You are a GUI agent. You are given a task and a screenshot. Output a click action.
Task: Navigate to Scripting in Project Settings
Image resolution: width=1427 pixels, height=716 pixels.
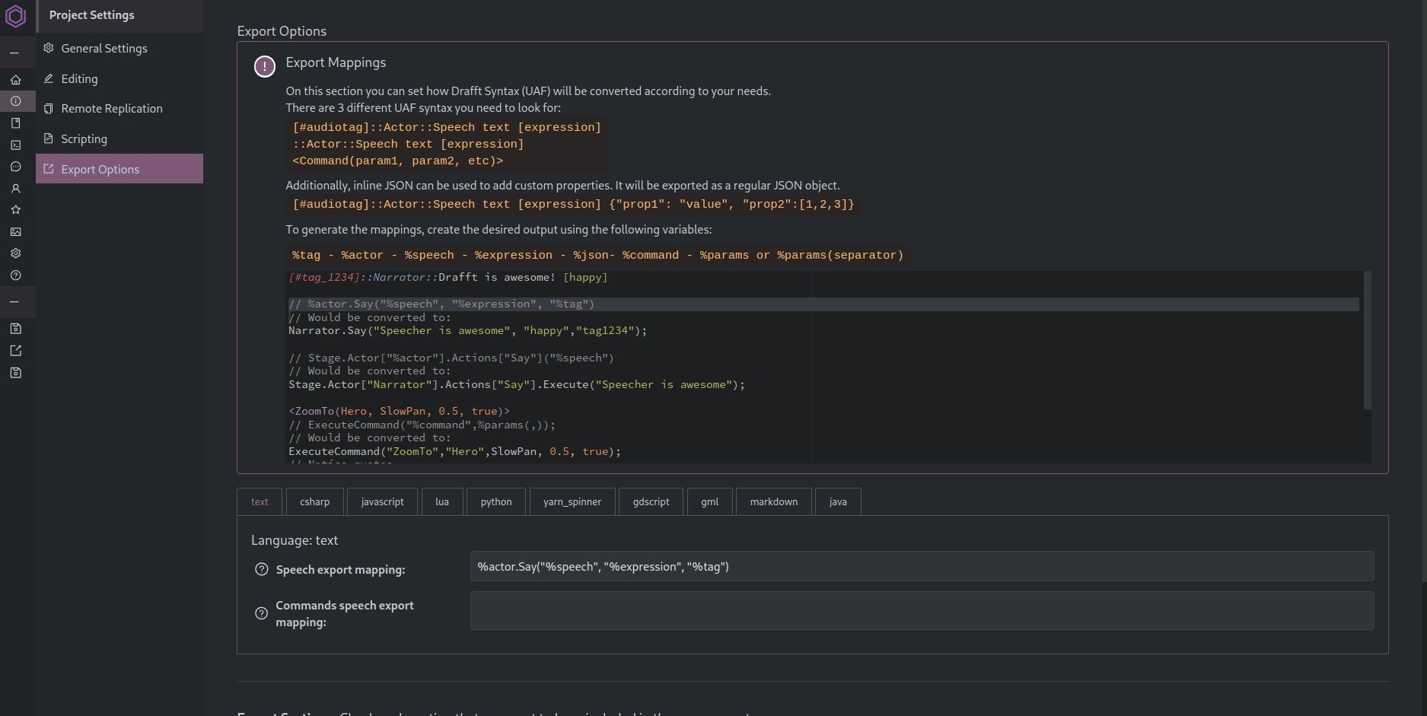tap(84, 138)
